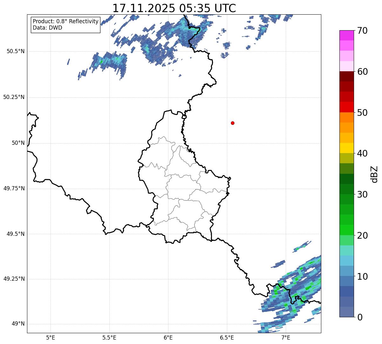Click the colorbar value 20
382x344 pixels.
[x=362, y=235]
